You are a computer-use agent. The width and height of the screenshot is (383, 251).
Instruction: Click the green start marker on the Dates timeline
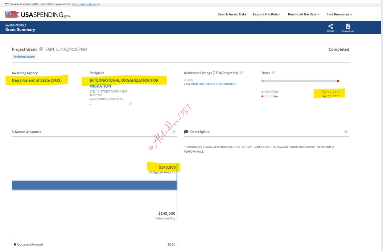point(263,81)
